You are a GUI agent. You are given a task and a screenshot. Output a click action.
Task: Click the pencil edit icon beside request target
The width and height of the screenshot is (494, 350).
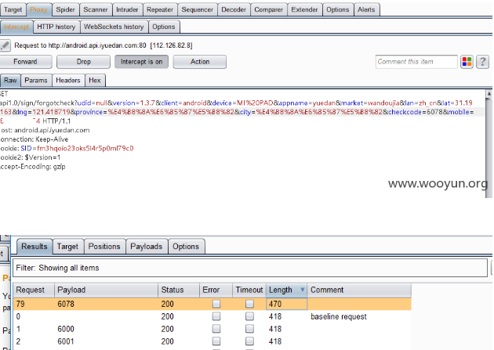[5, 45]
